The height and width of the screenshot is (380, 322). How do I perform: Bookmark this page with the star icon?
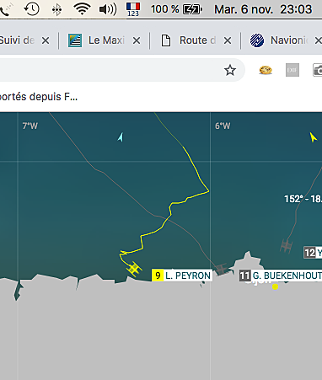click(230, 70)
